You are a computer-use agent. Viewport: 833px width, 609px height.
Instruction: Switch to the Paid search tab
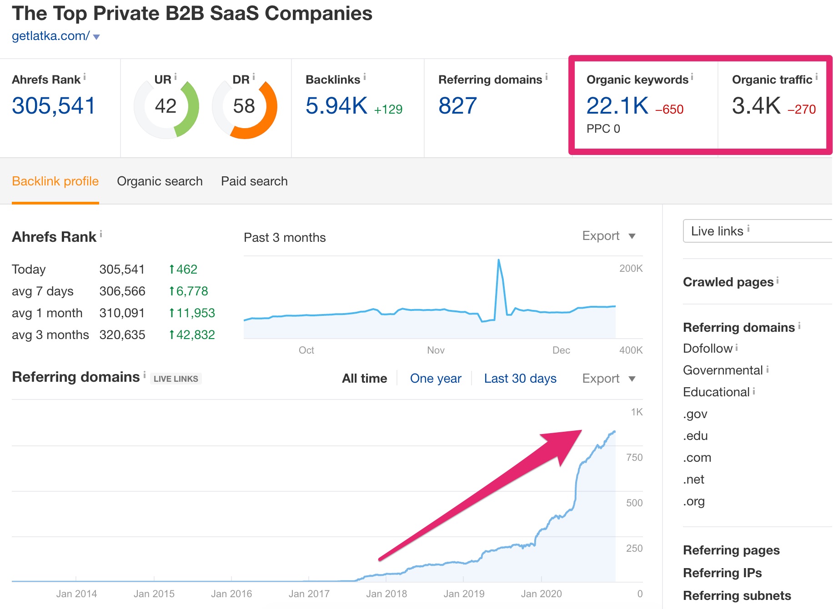[254, 181]
